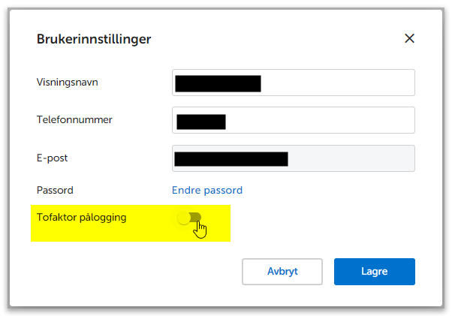452x316 pixels.
Task: Click the redacted email address block
Action: pos(231,158)
